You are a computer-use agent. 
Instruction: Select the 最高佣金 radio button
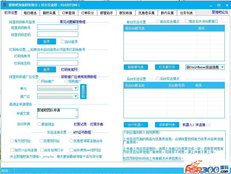(x=39, y=124)
